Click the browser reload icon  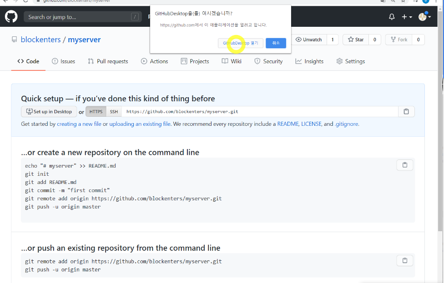pos(25,1)
